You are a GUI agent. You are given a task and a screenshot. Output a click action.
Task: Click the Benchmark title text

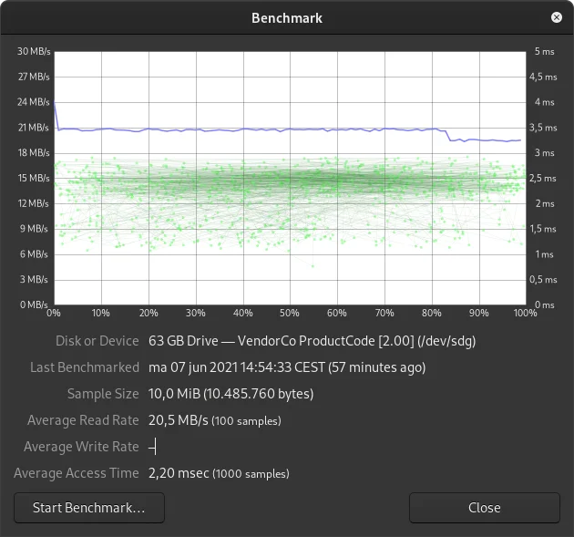tap(287, 18)
